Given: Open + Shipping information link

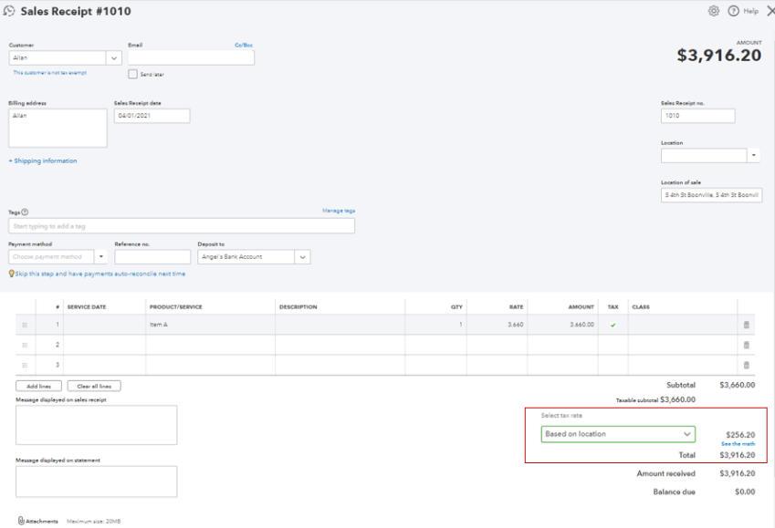Looking at the screenshot, I should pyautogui.click(x=43, y=160).
